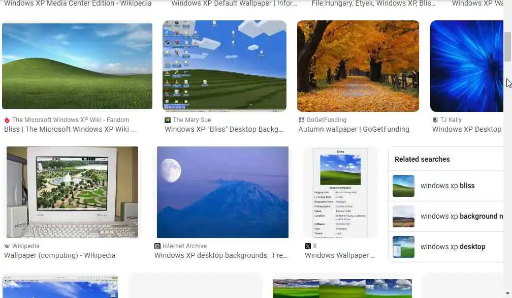Click 'TJ Kelly' source label
512x298 pixels.
(x=451, y=120)
